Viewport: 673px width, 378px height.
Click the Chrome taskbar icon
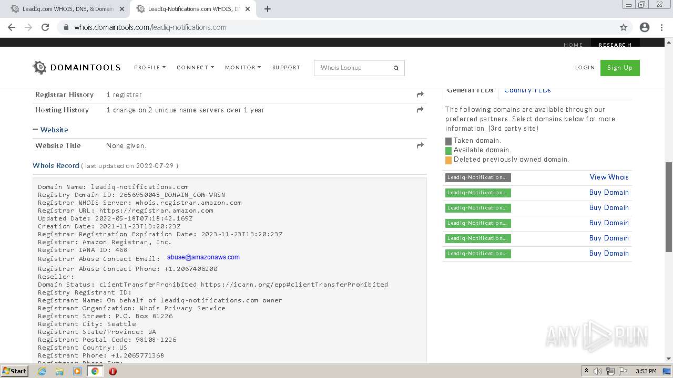click(x=95, y=371)
